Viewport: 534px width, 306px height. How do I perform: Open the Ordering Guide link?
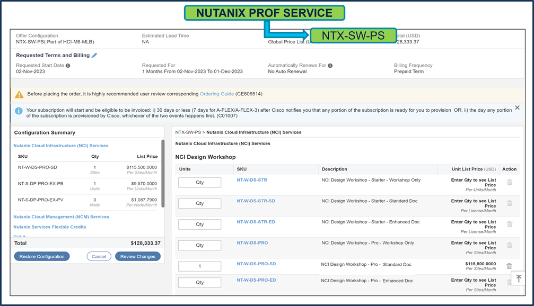point(216,94)
